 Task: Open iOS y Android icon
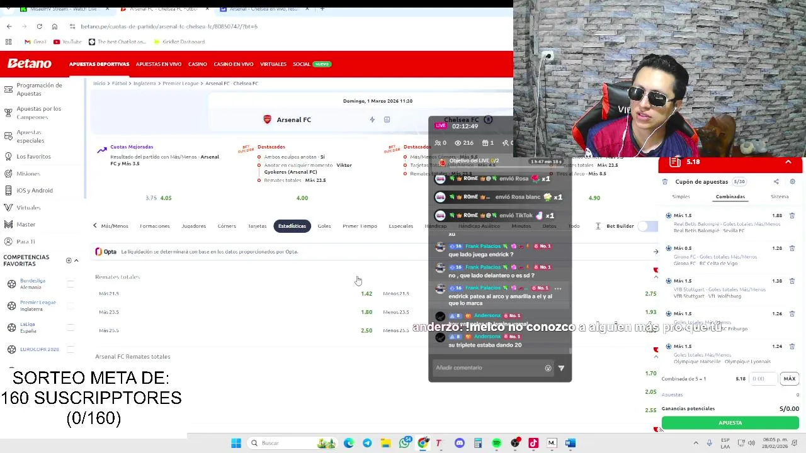coord(8,191)
